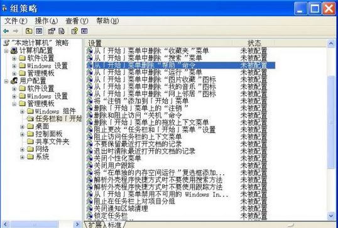Click the settings list scroll-down arrow
The height and width of the screenshot is (228, 338).
[x=331, y=215]
